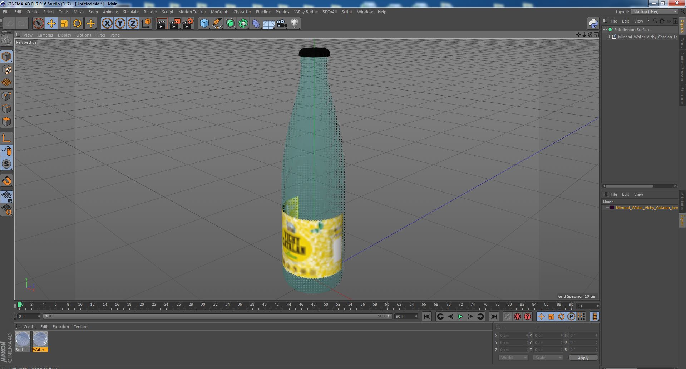Toggle X axis lock
686x369 pixels.
107,24
